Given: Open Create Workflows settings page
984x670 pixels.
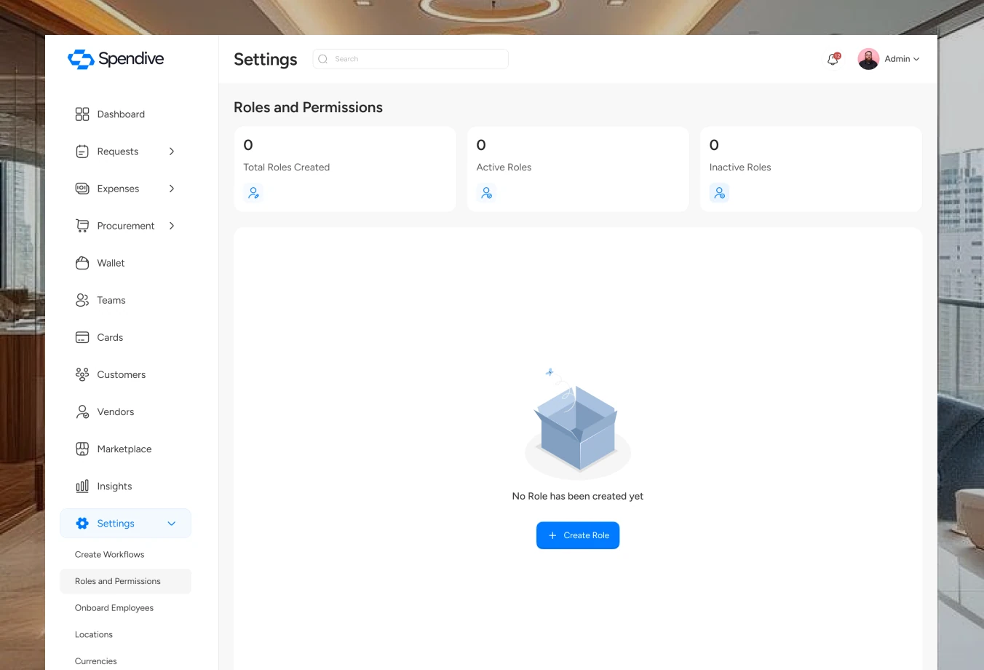Looking at the screenshot, I should click(x=110, y=554).
